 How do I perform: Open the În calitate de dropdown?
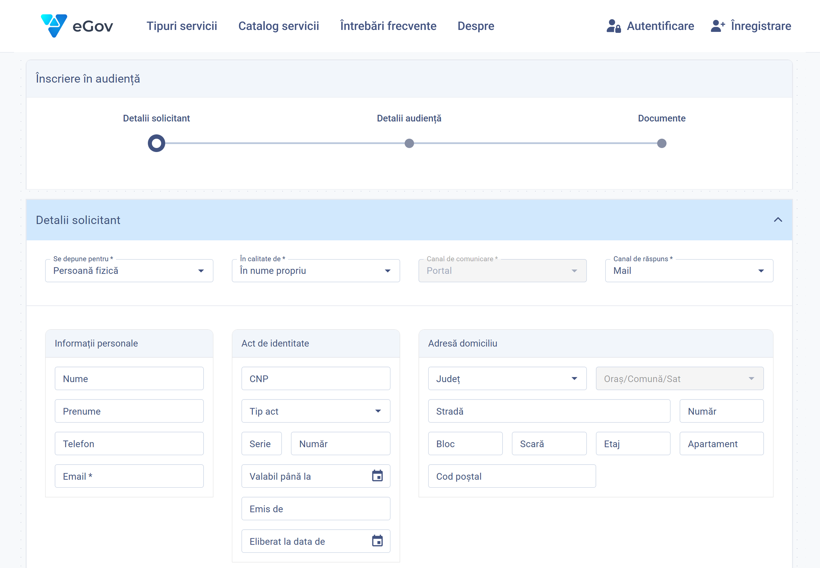(x=316, y=271)
